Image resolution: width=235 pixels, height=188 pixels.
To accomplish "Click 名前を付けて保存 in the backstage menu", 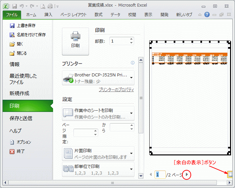I will coord(28,35).
